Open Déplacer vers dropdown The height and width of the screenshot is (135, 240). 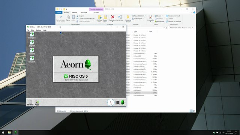[99, 19]
